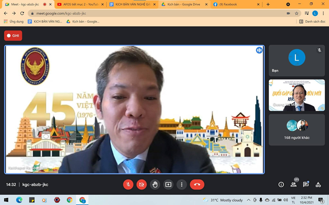Viewport: 329px width, 205px height.
Task: Open the activities icon
Action: [318, 184]
